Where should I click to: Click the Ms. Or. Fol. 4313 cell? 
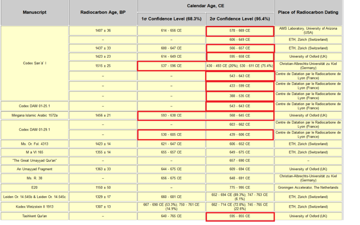pos(35,144)
